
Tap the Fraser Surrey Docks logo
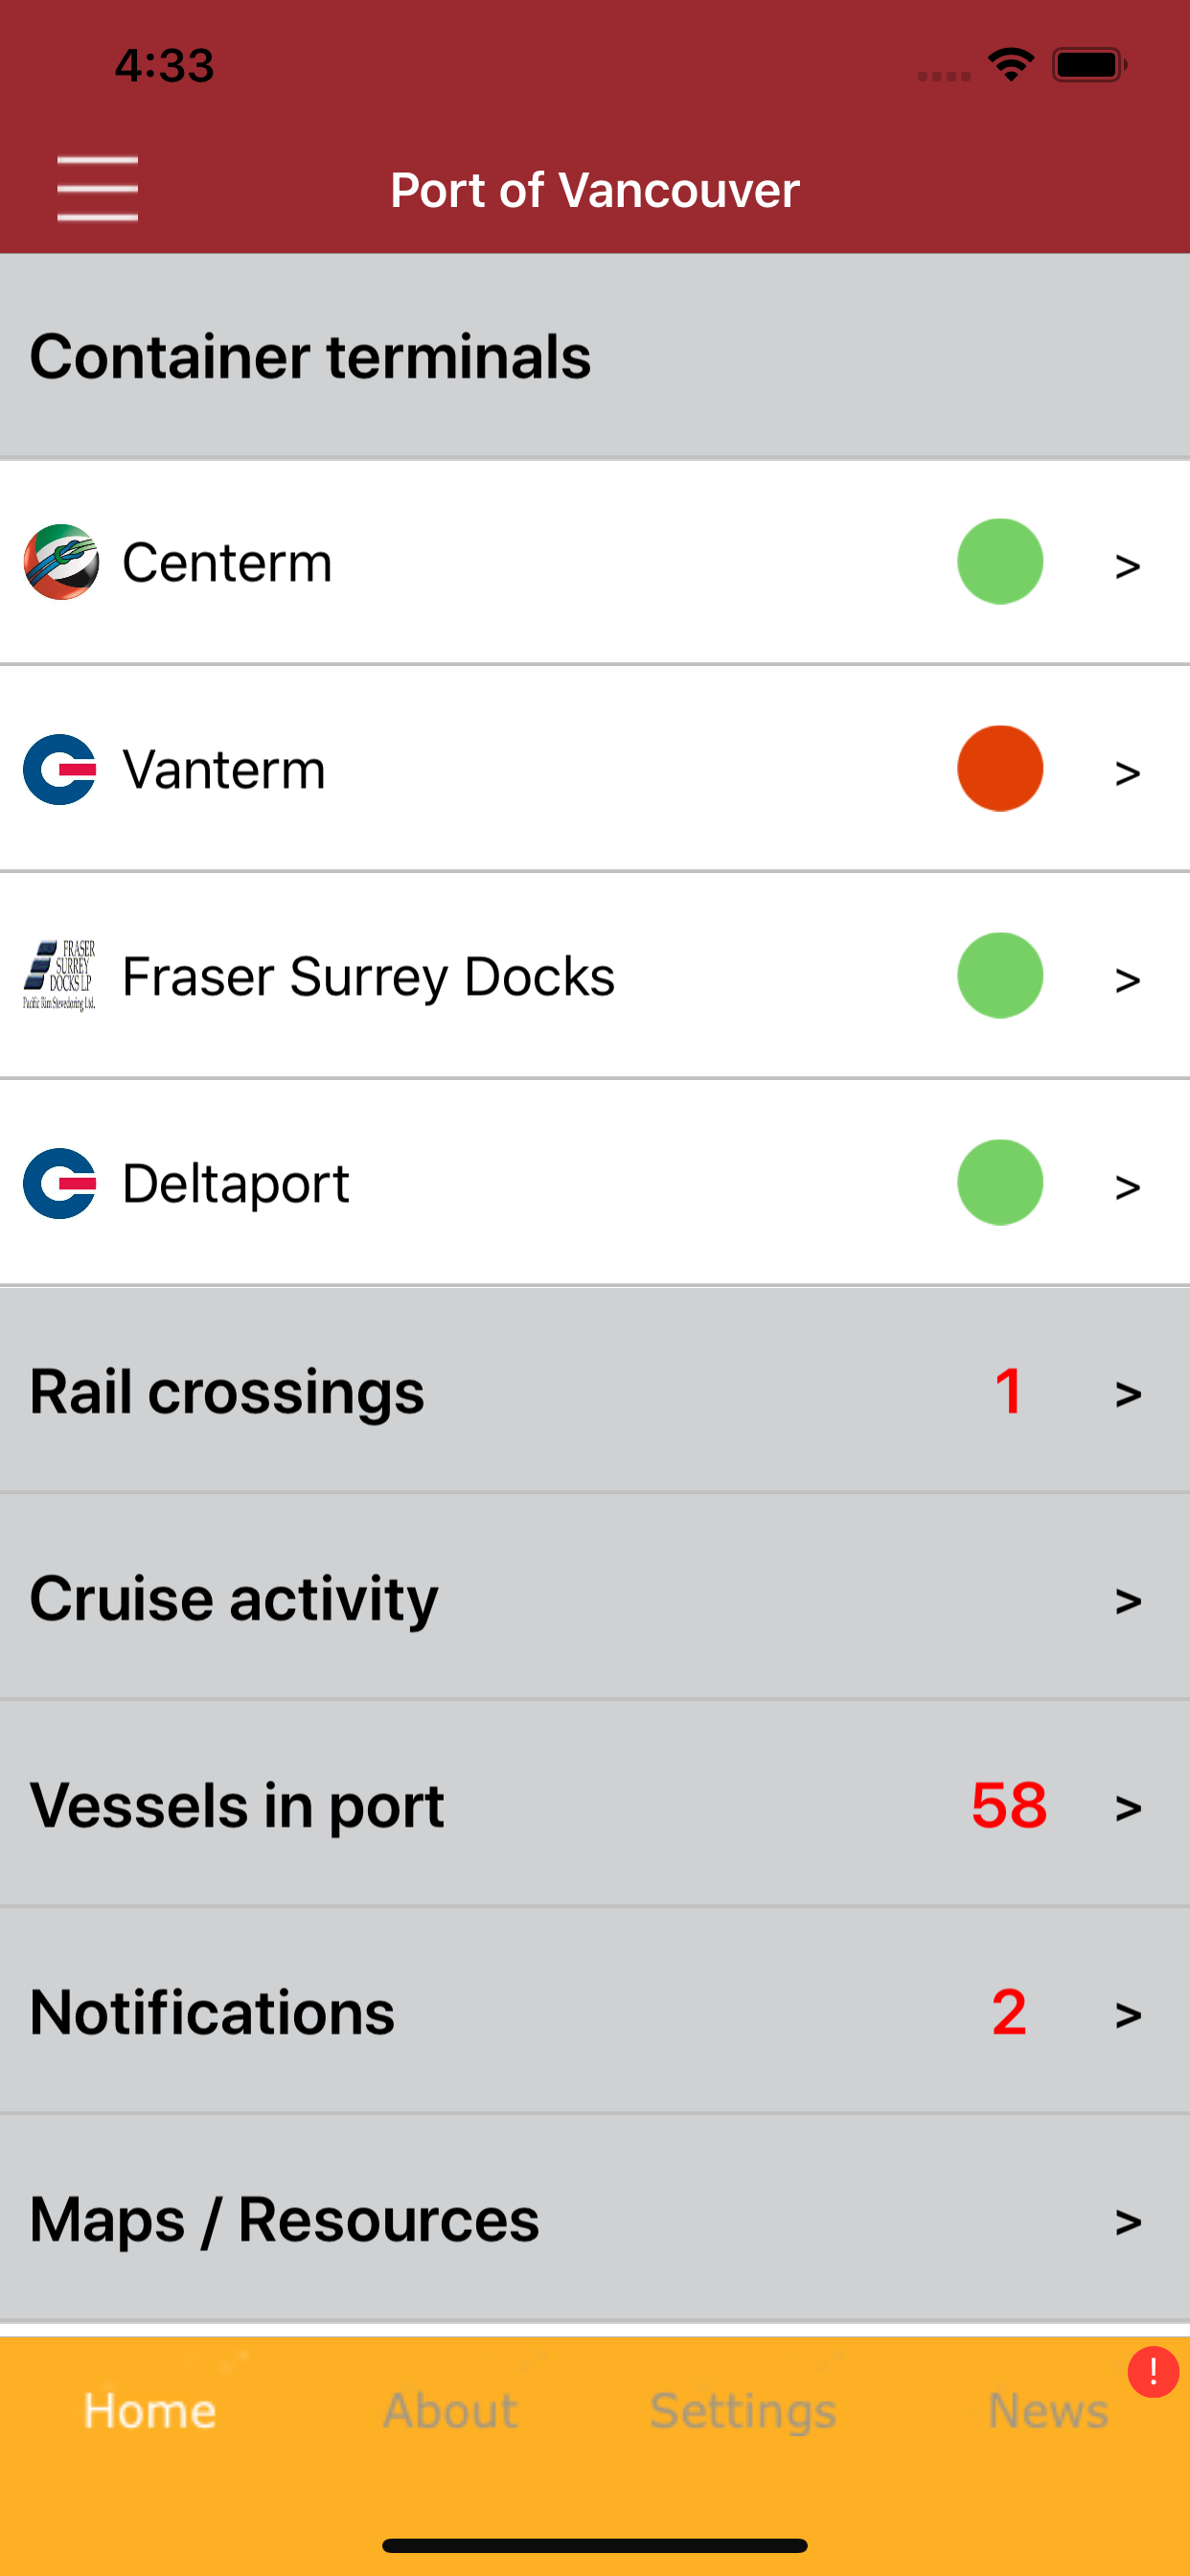click(x=60, y=976)
